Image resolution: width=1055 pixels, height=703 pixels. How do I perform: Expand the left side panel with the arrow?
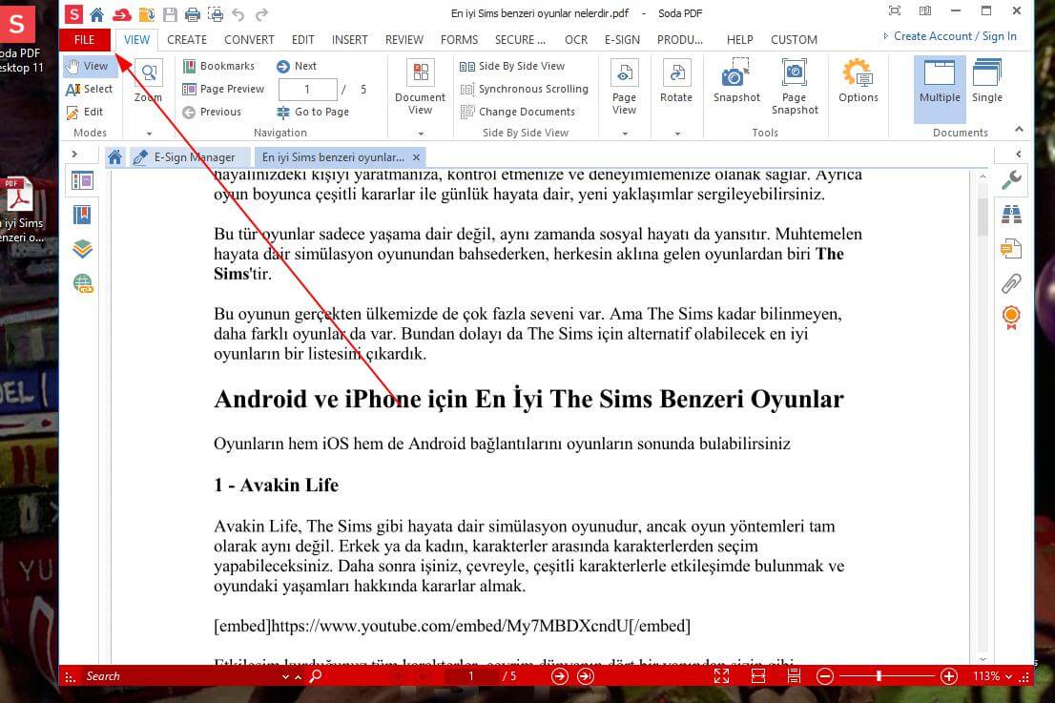coord(74,155)
